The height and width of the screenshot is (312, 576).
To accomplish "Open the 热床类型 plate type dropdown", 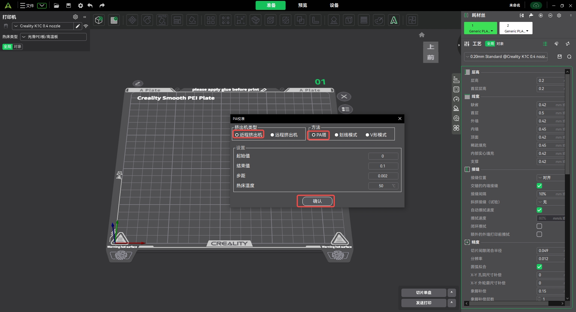I will tap(53, 37).
